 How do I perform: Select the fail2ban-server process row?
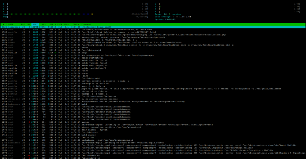[153, 45]
